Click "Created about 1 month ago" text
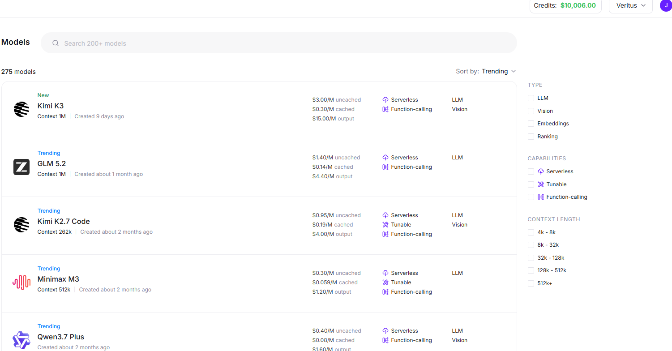 [x=109, y=174]
